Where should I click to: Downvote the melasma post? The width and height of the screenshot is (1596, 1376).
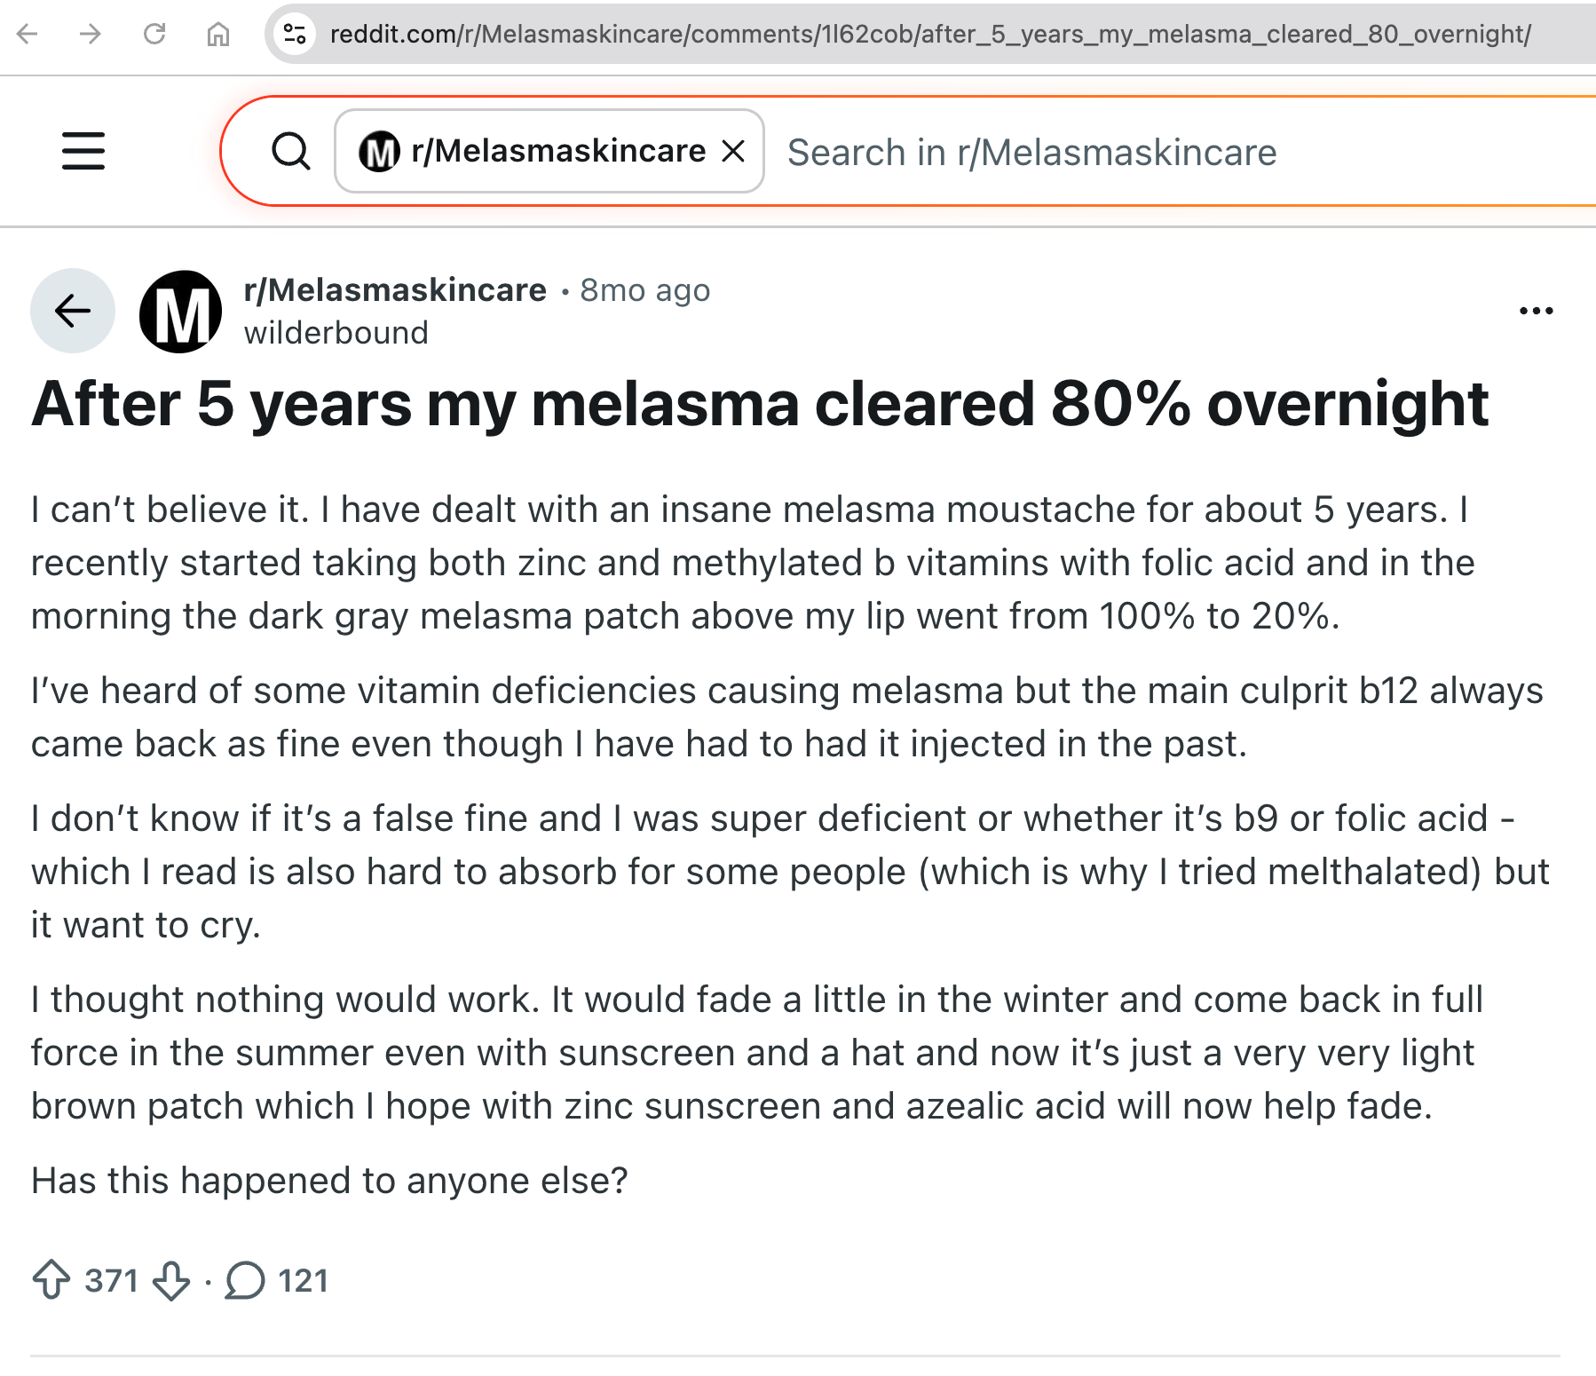[x=170, y=1280]
